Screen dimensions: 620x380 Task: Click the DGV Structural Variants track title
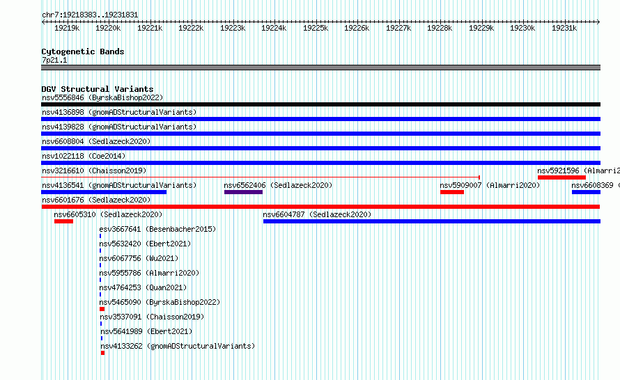[x=98, y=89]
